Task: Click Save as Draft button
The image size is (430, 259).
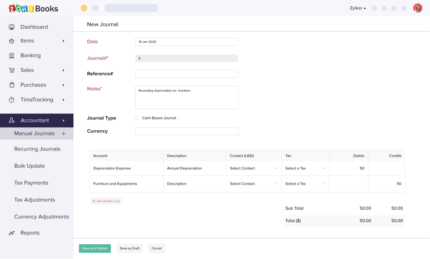Action: [129, 248]
